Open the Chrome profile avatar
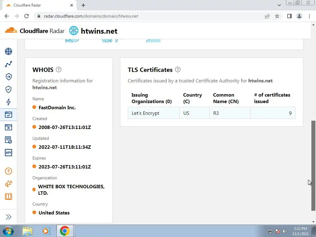Screen dimensions: 316x237 [299, 16]
